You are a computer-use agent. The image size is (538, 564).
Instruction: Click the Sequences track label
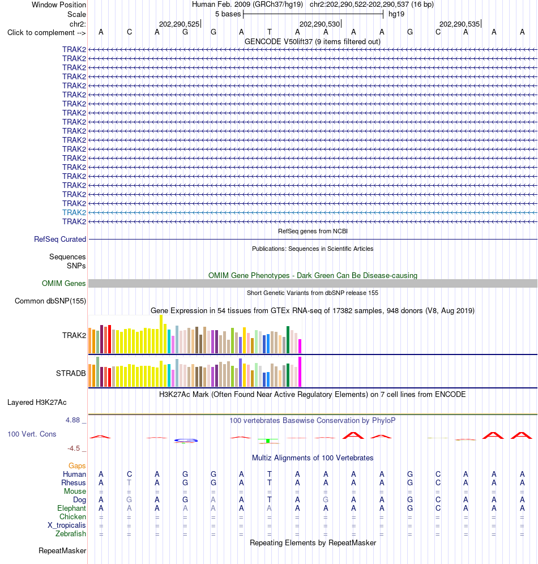coord(67,257)
